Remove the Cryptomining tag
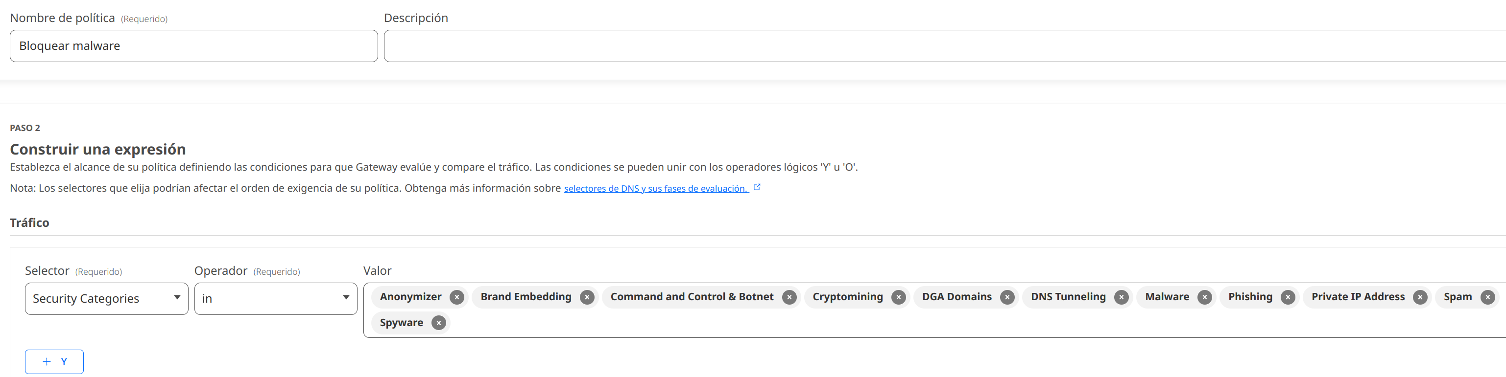Viewport: 1506px width, 377px height. coord(899,297)
